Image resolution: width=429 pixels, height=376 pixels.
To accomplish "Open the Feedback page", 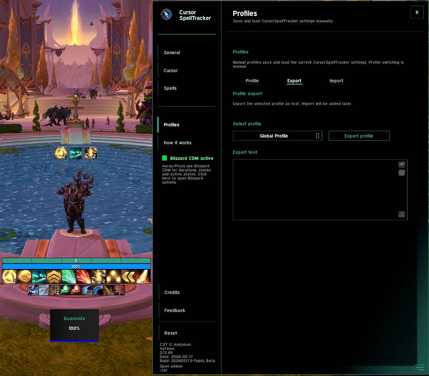I will coord(187,310).
